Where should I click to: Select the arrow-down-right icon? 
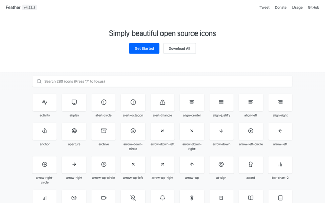click(192, 131)
